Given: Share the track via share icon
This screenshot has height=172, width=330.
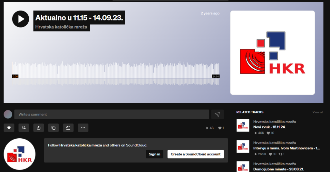Looking at the screenshot, I should [38, 128].
